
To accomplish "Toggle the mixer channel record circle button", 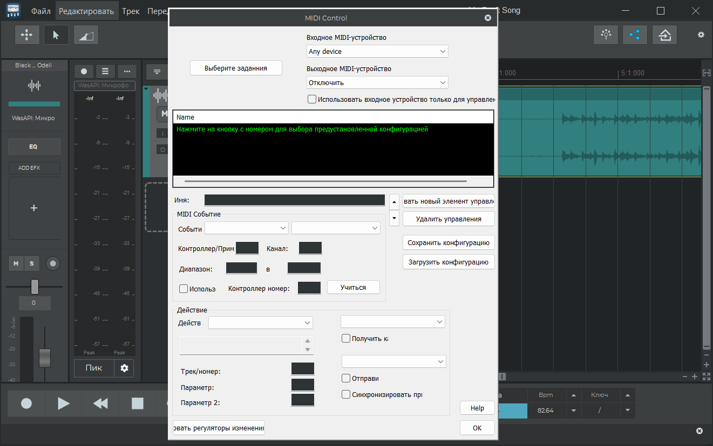I will pyautogui.click(x=84, y=71).
